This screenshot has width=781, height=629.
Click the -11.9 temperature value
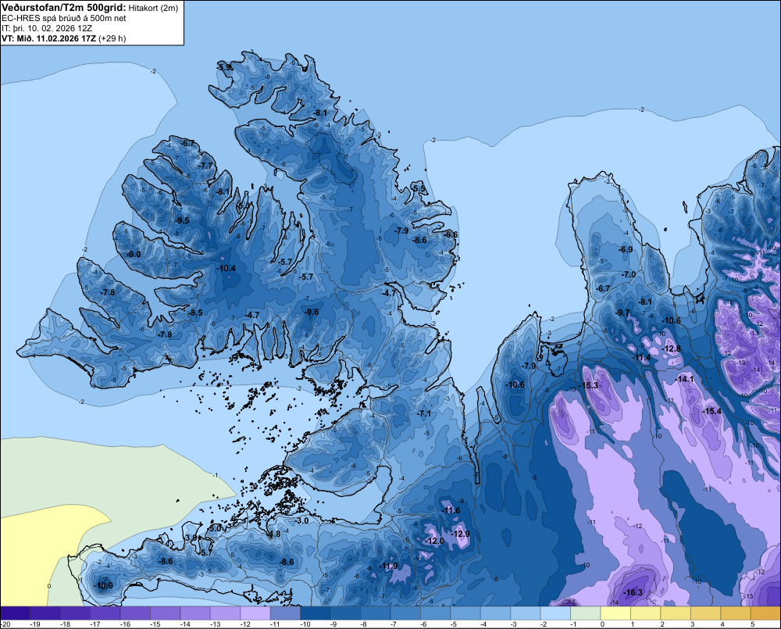(388, 566)
